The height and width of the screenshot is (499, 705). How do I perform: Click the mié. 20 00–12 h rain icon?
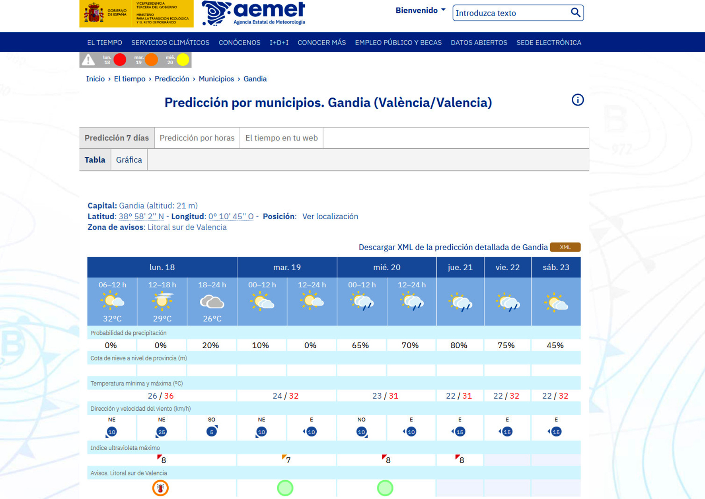coord(362,302)
